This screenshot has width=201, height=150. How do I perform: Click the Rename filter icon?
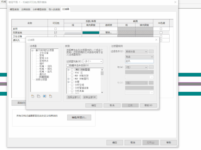click(45, 96)
